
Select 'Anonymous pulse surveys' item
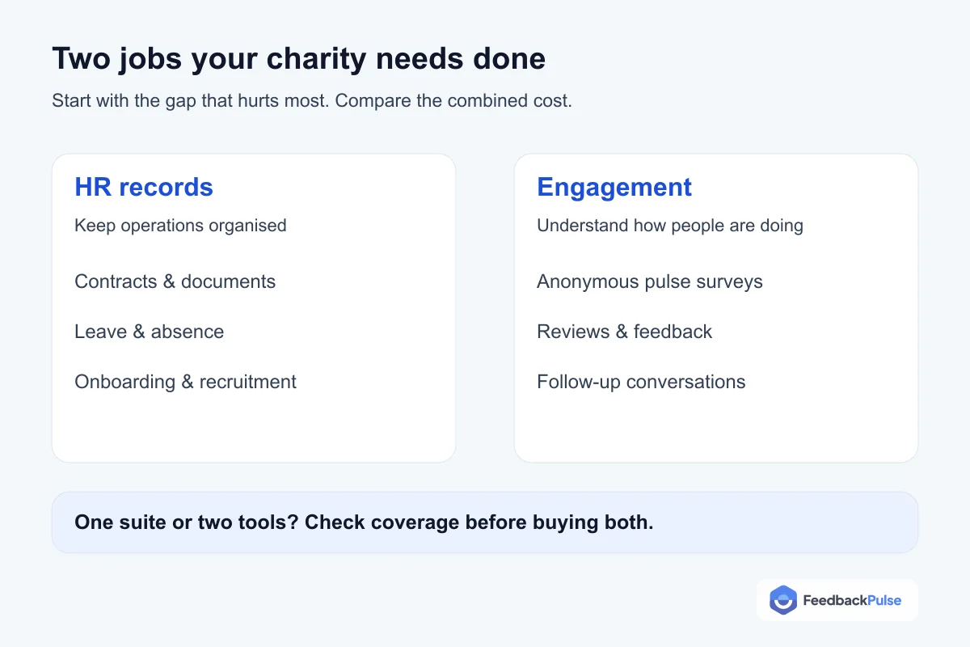pos(650,281)
